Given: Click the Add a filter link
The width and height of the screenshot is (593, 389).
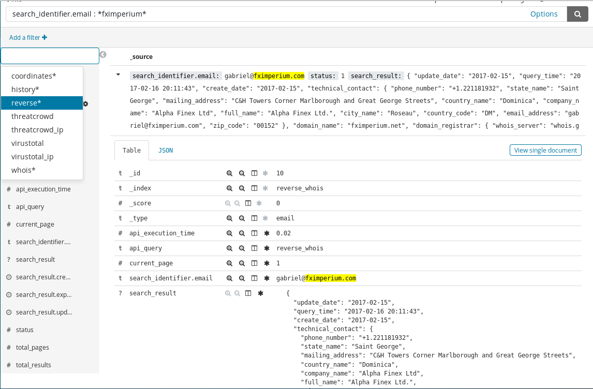Looking at the screenshot, I should click(28, 37).
